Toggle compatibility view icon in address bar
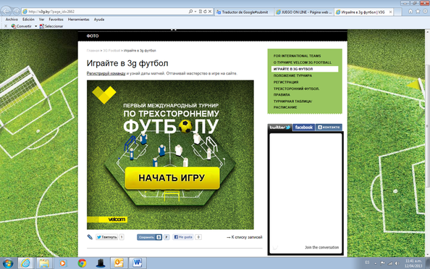Screen dimensions: 430x269 point(201,12)
